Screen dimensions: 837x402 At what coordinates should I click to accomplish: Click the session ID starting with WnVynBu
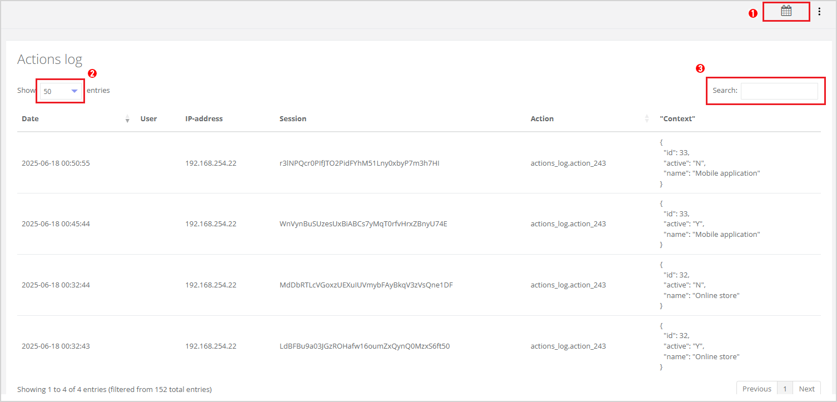point(363,224)
